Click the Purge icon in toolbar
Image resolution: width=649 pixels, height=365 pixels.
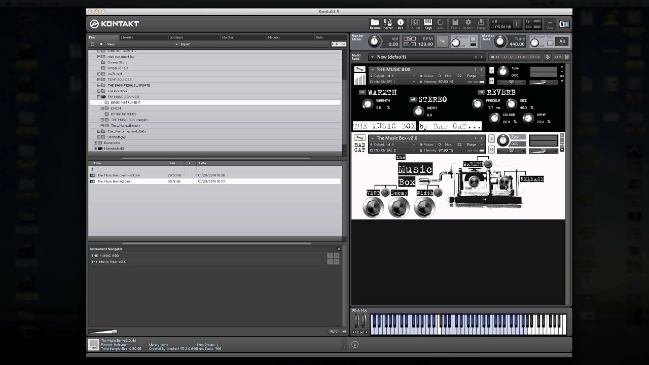click(x=481, y=24)
